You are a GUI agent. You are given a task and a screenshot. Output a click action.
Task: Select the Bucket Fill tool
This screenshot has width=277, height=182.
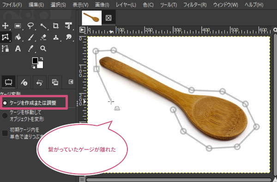coord(18,37)
